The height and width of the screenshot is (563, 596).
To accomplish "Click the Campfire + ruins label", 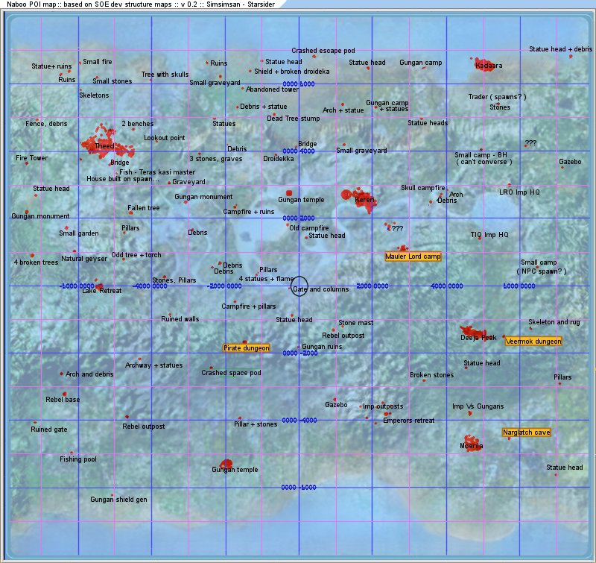I will point(249,212).
